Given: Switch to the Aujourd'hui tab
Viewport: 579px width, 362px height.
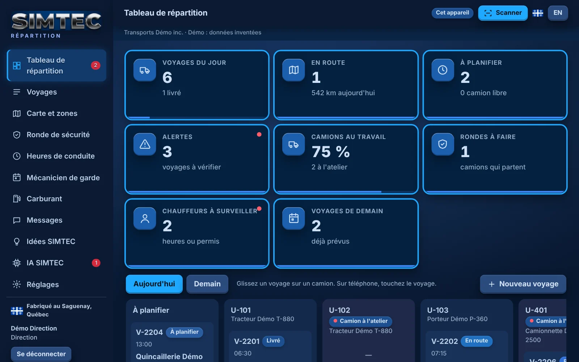Looking at the screenshot, I should point(154,284).
